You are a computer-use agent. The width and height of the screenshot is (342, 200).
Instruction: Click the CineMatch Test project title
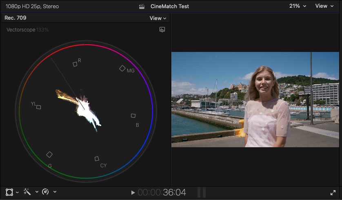[x=170, y=6]
